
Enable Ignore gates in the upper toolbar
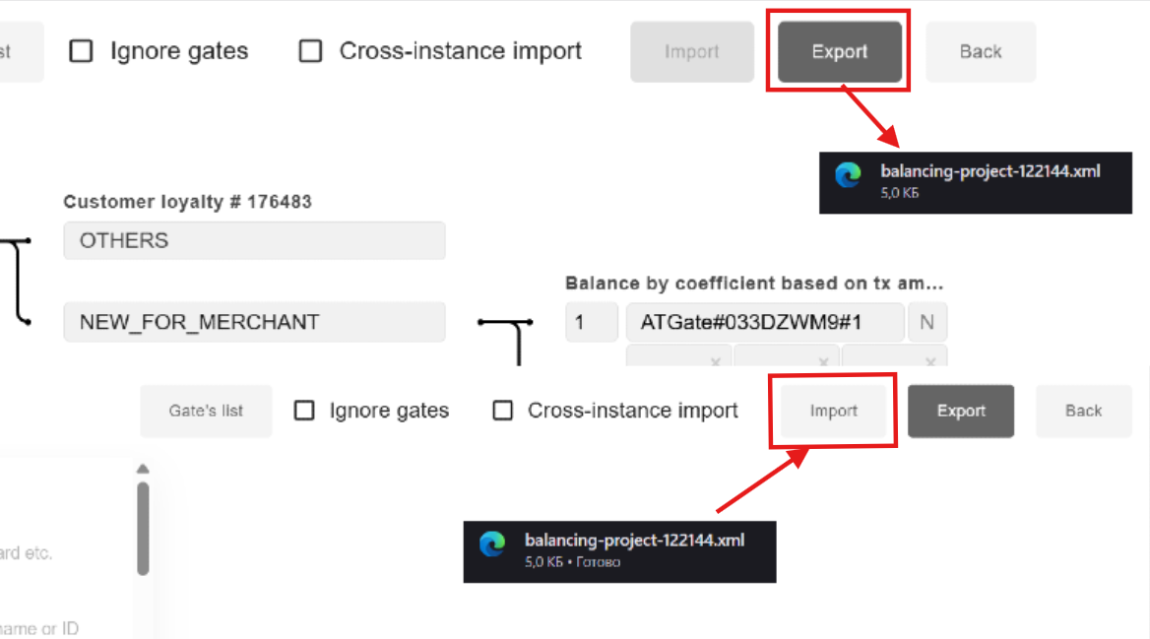pyautogui.click(x=82, y=51)
